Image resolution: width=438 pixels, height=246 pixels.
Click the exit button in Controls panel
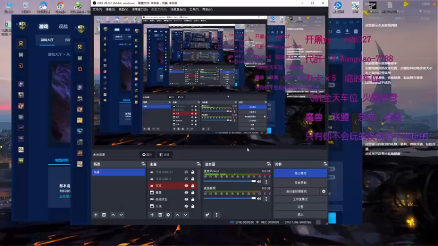(300, 214)
